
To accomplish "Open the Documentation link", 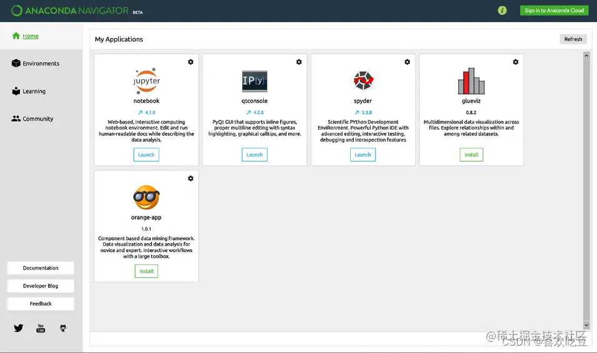I will (41, 268).
